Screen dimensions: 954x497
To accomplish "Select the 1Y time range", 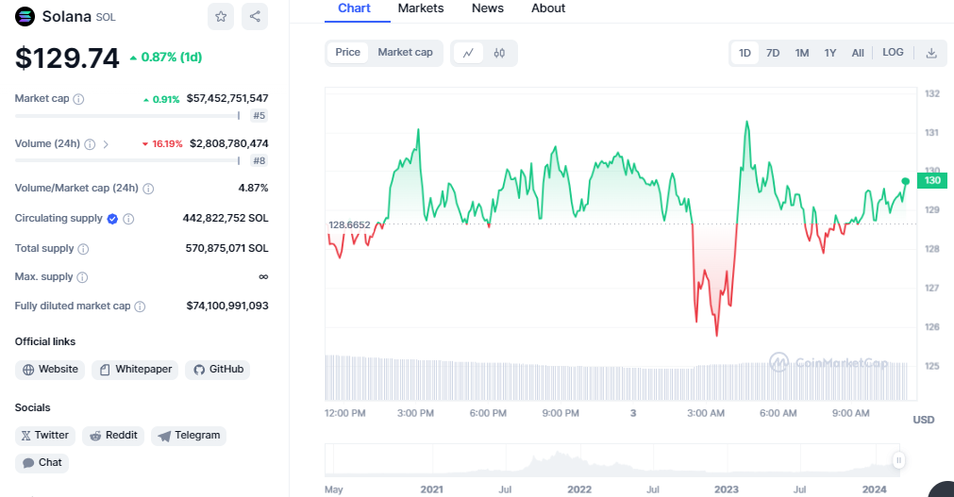I will [830, 53].
